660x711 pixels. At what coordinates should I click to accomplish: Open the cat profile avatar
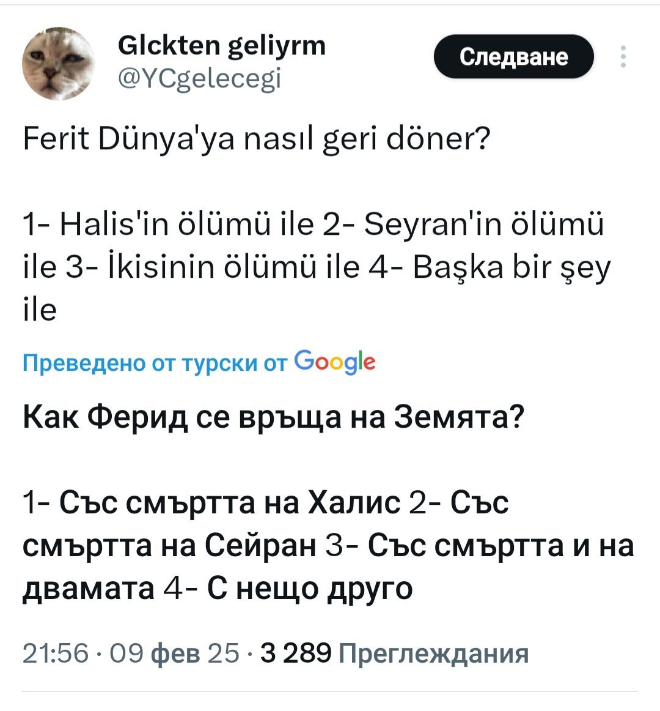tap(59, 63)
